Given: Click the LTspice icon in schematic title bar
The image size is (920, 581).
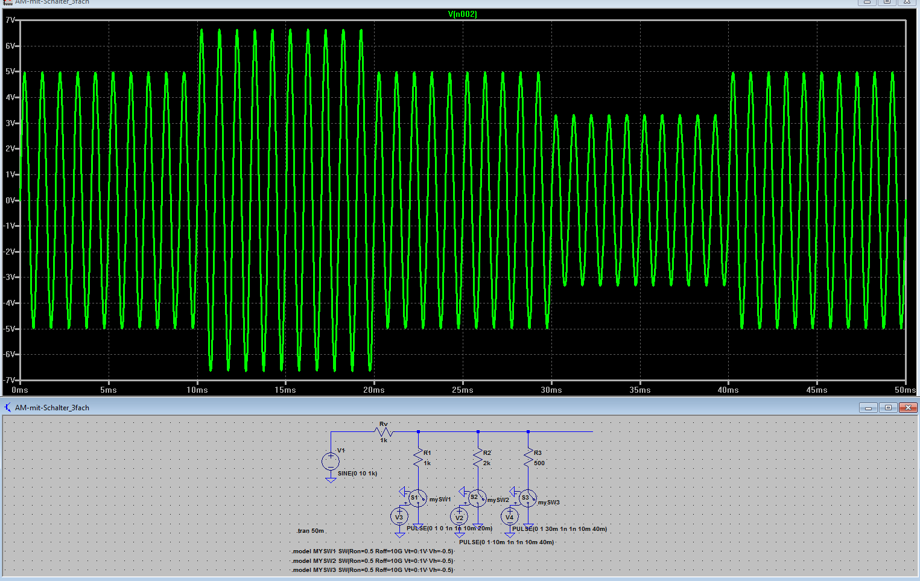Looking at the screenshot, I should pyautogui.click(x=8, y=407).
